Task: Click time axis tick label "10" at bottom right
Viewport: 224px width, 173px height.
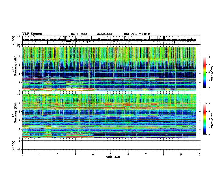Action: coord(199,154)
